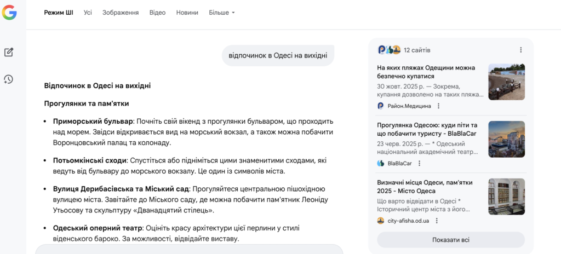Click the query bubble 'відпочинок в Одесі на вихідні'
The width and height of the screenshot is (561, 254).
[x=278, y=55]
